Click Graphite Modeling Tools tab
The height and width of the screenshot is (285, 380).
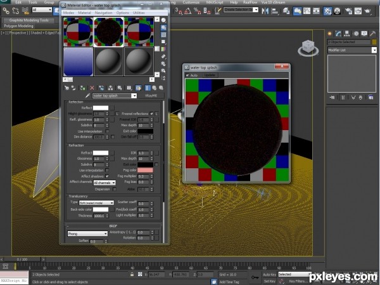pos(29,20)
